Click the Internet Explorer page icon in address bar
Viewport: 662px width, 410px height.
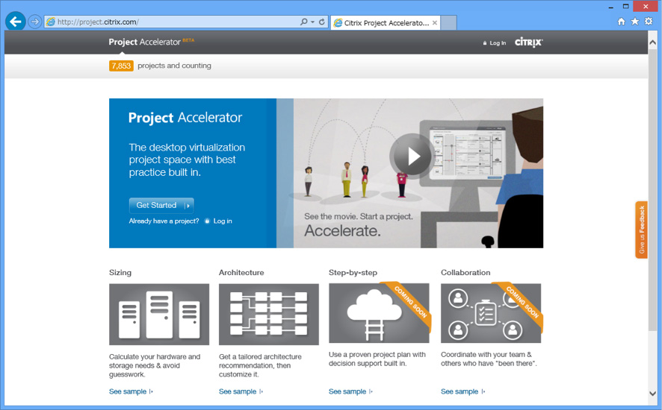pyautogui.click(x=50, y=22)
